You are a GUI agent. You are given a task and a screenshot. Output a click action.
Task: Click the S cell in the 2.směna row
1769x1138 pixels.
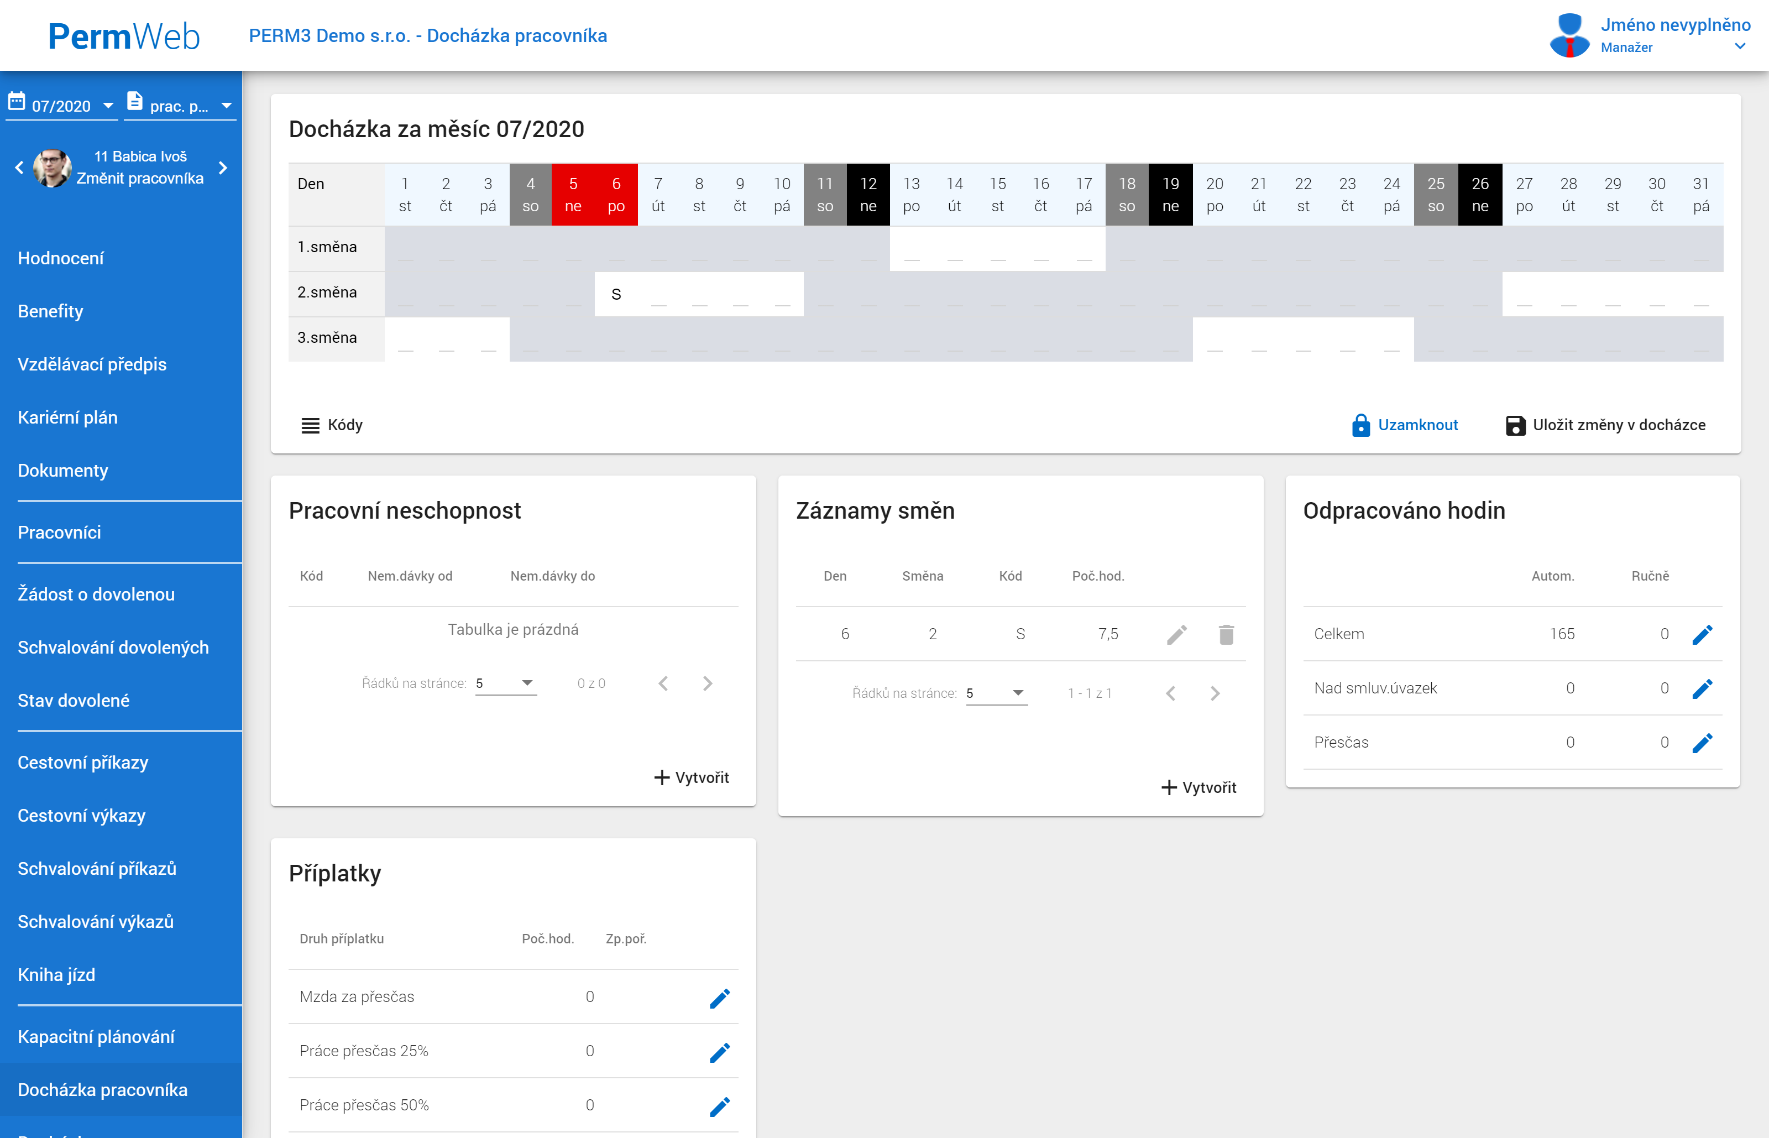616,294
